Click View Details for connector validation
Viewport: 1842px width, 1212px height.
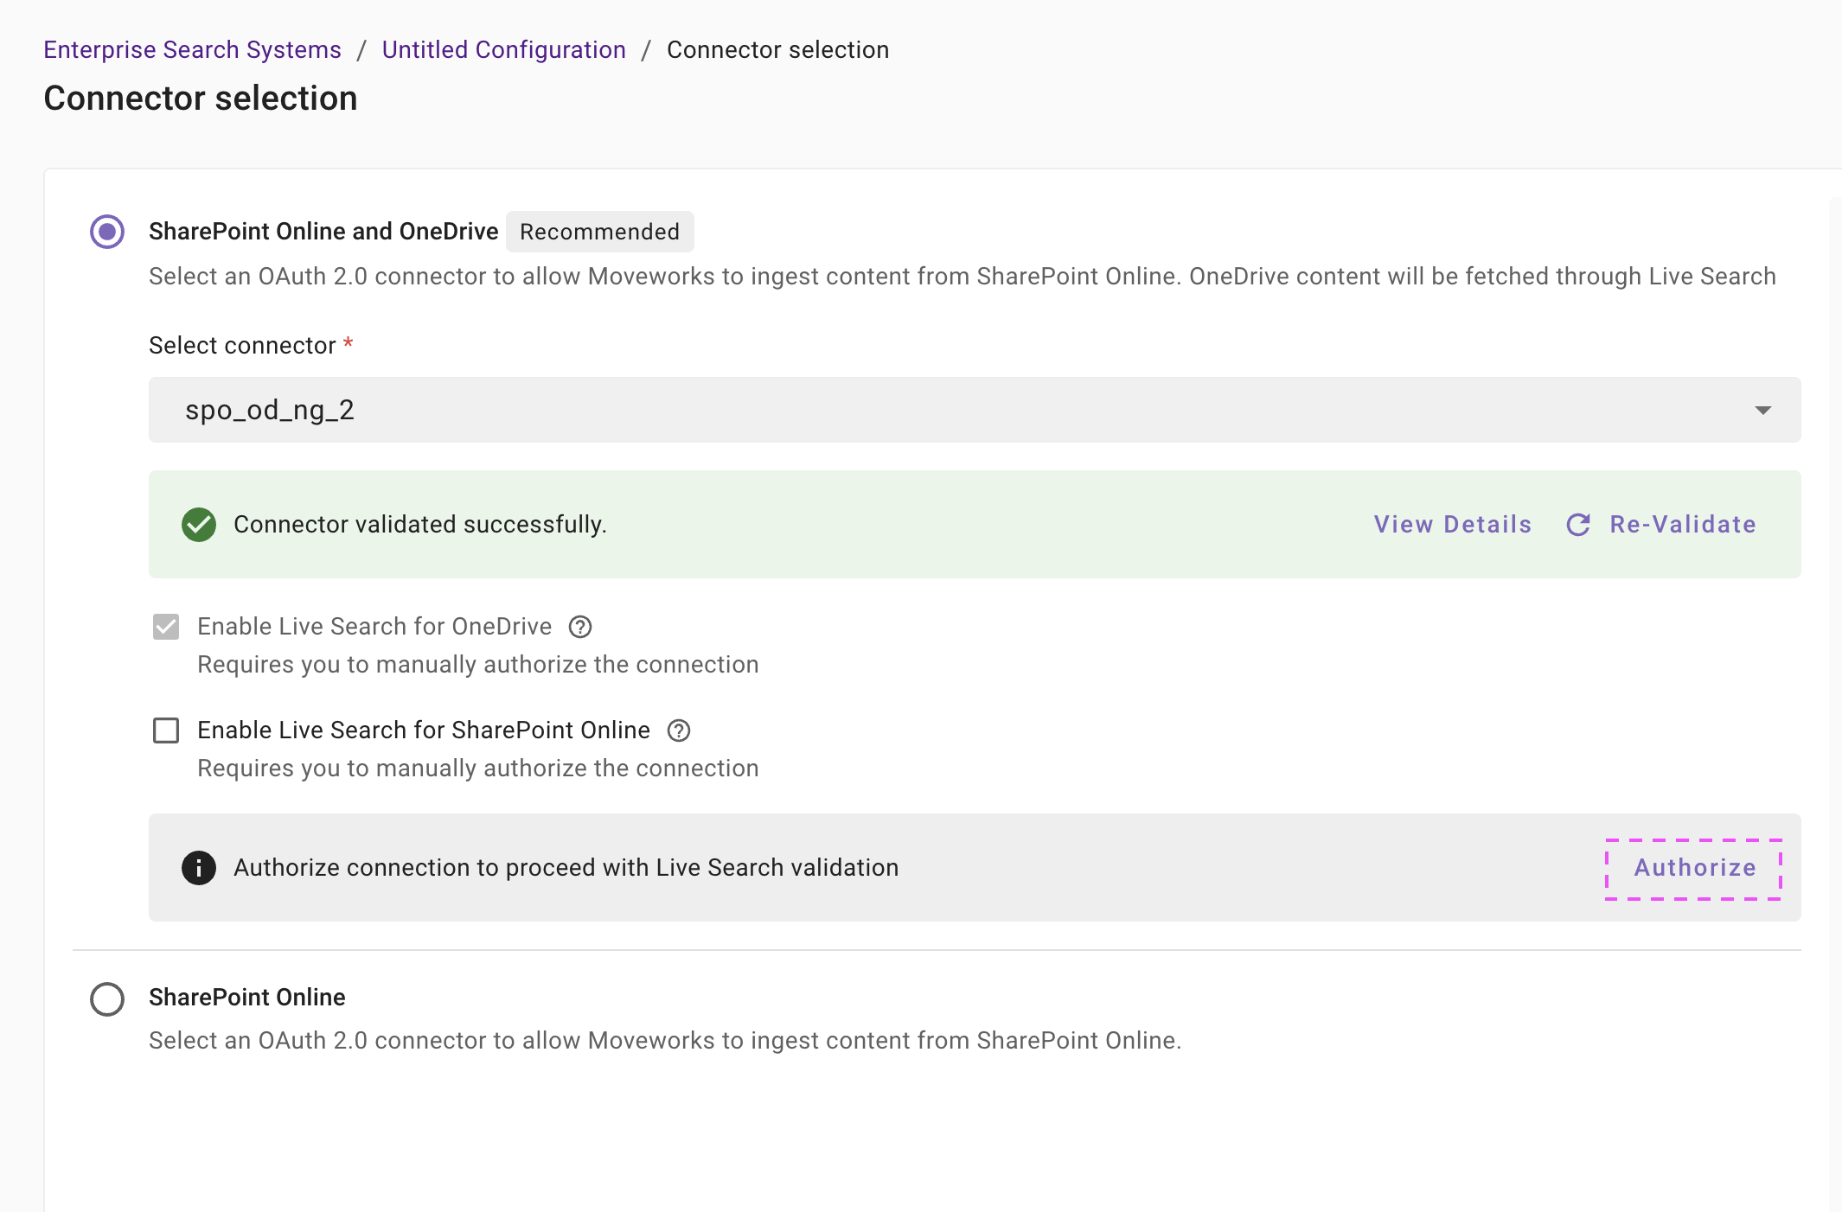1452,525
